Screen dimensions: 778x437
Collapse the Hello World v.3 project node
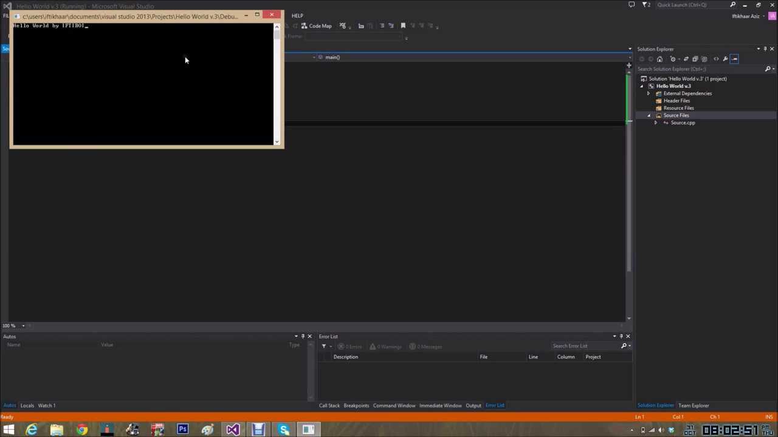641,86
